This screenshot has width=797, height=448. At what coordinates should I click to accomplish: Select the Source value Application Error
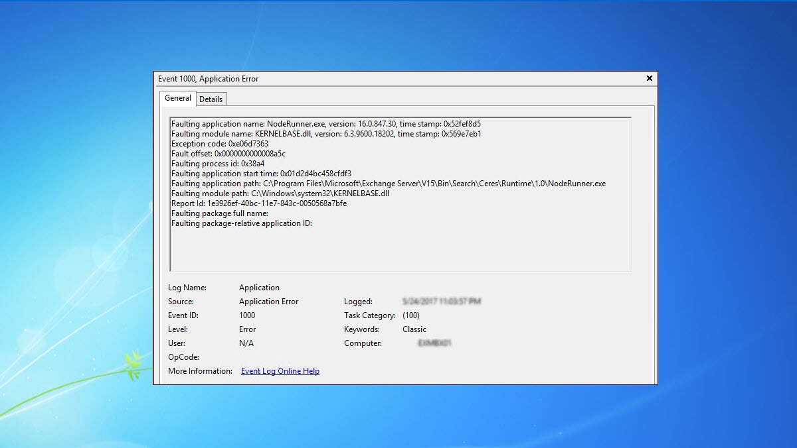[268, 302]
